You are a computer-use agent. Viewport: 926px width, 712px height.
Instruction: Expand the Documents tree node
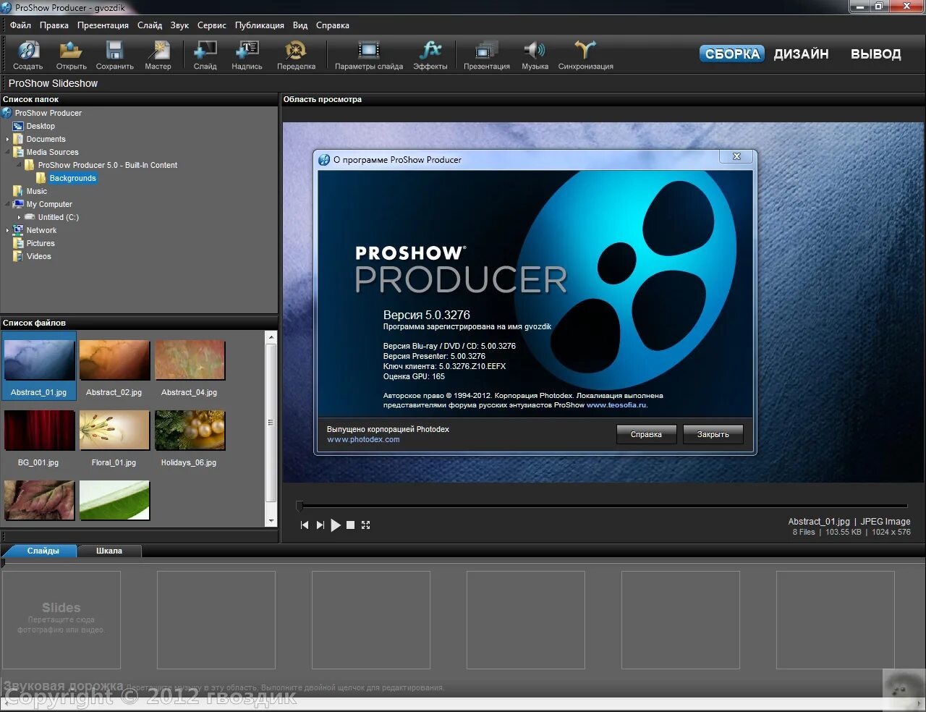pyautogui.click(x=7, y=139)
